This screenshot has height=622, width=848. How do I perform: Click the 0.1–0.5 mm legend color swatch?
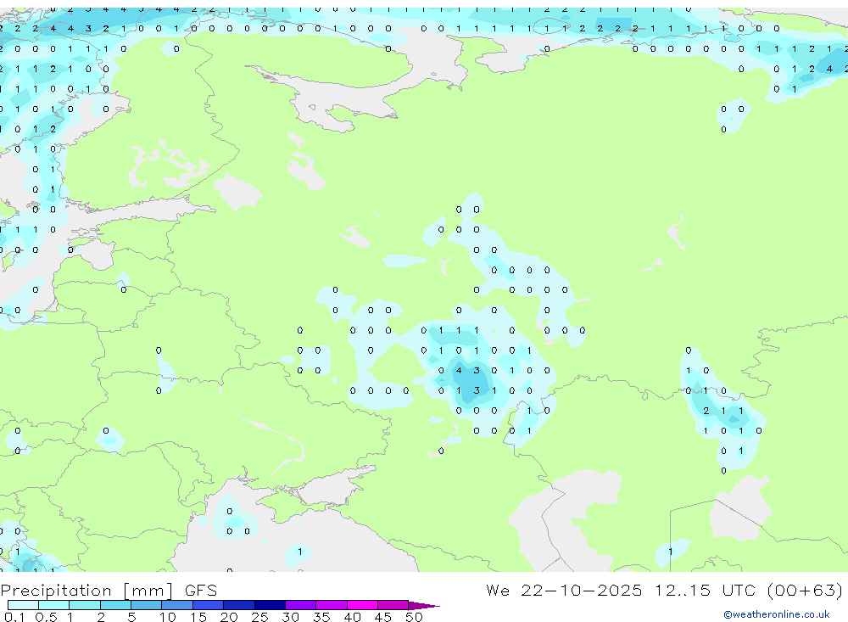[23, 605]
